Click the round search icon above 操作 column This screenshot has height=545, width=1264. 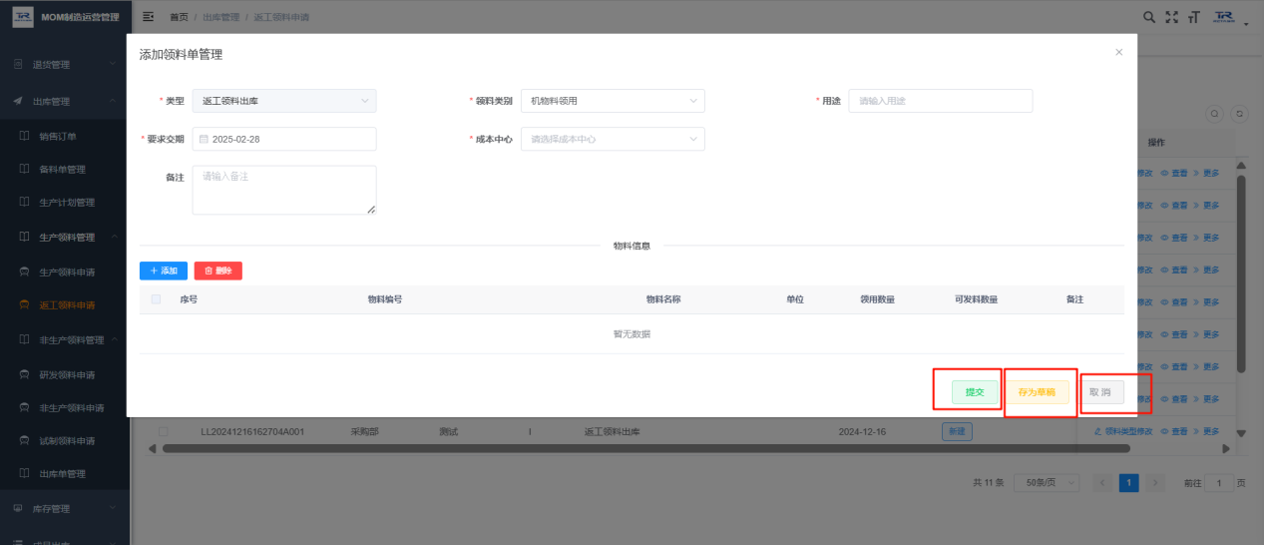[1215, 114]
